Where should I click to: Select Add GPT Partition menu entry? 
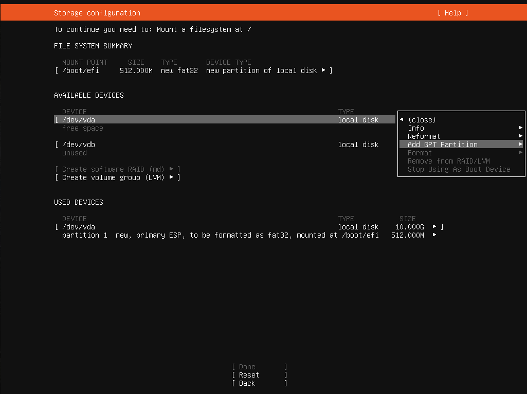(x=442, y=145)
